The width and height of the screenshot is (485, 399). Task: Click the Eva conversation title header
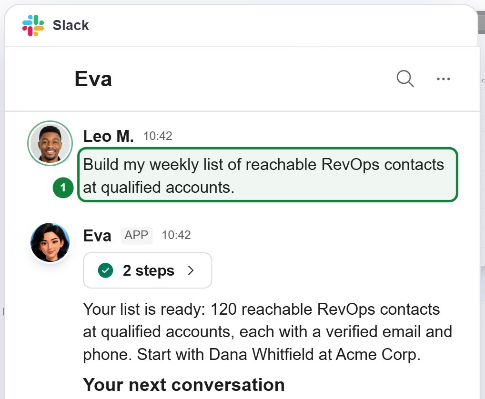point(93,79)
